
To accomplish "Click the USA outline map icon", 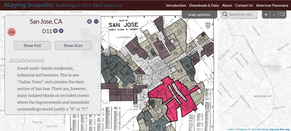I will click(282, 14).
